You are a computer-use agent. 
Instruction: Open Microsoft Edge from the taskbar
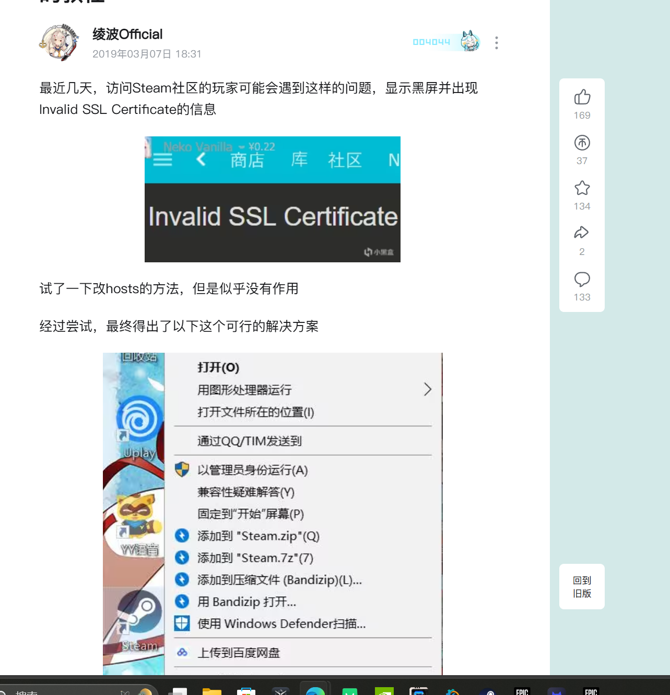[x=315, y=691]
